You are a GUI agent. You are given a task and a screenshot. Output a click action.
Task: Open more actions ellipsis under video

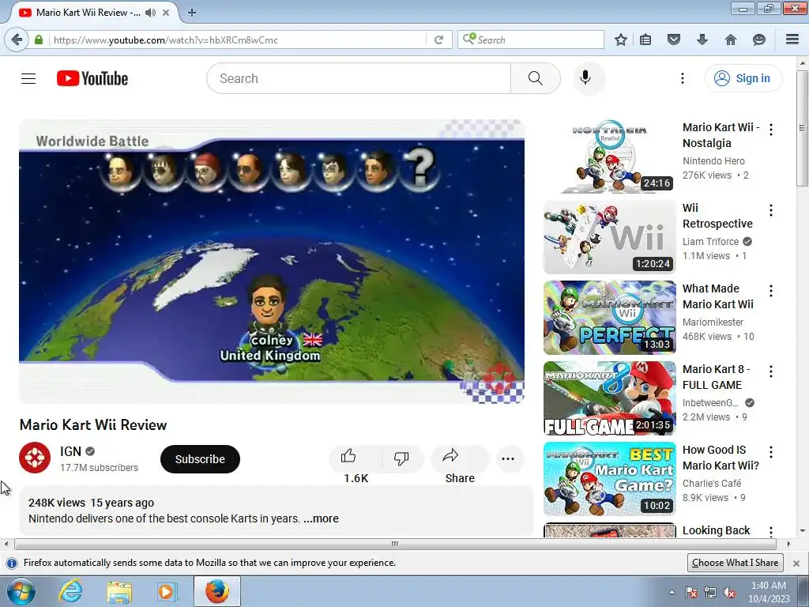tap(508, 458)
